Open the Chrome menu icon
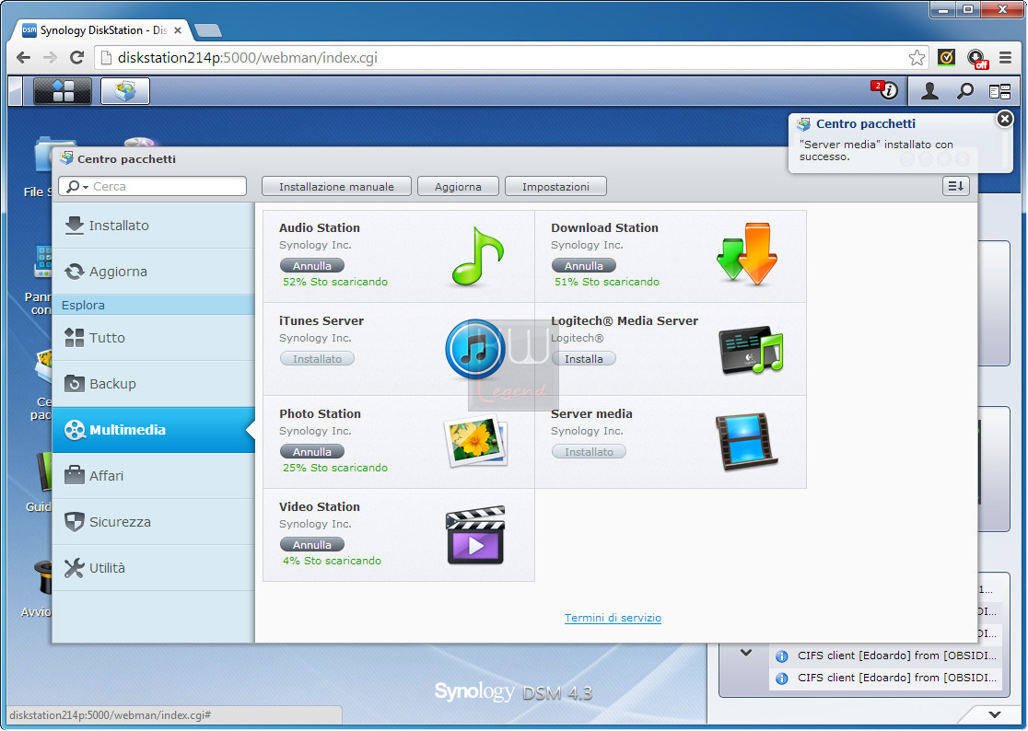Viewport: 1028px width, 731px height. (x=1005, y=58)
